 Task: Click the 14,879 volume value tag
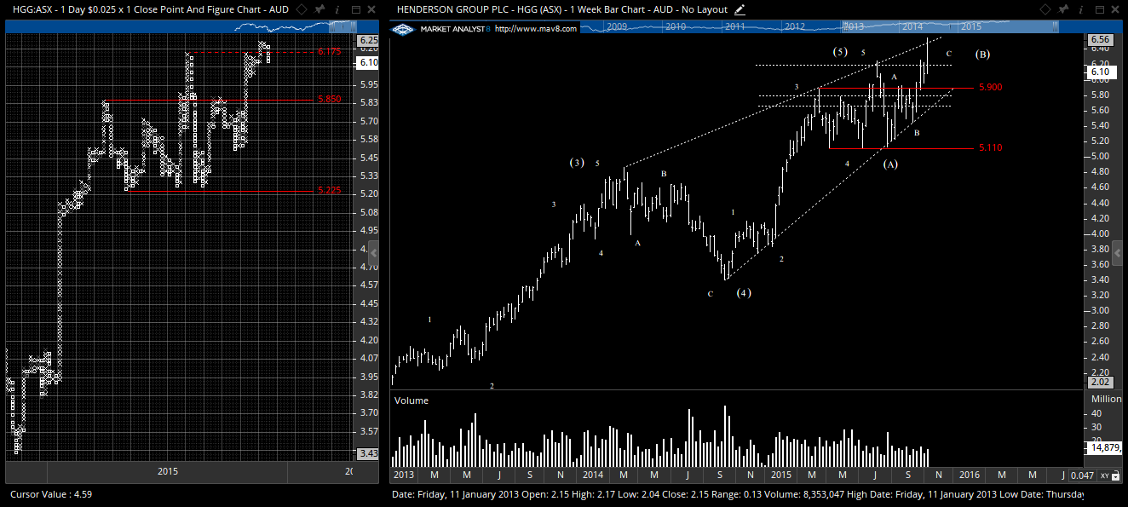(1106, 447)
